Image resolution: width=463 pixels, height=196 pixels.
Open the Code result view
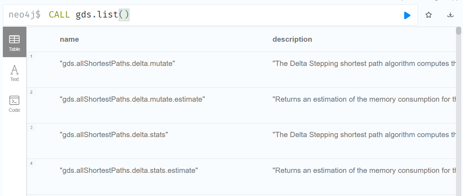click(14, 104)
